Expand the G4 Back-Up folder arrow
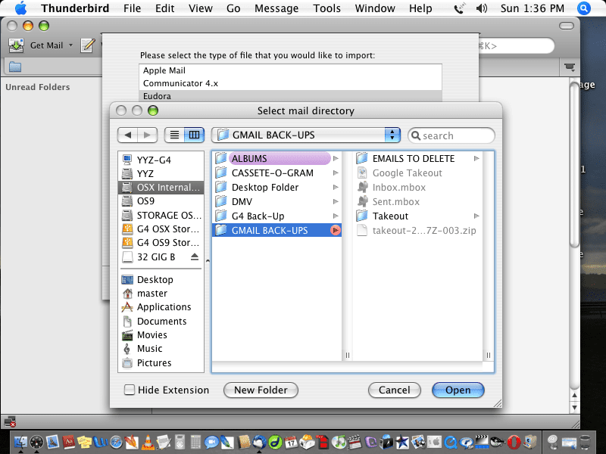The image size is (606, 454). coord(336,216)
